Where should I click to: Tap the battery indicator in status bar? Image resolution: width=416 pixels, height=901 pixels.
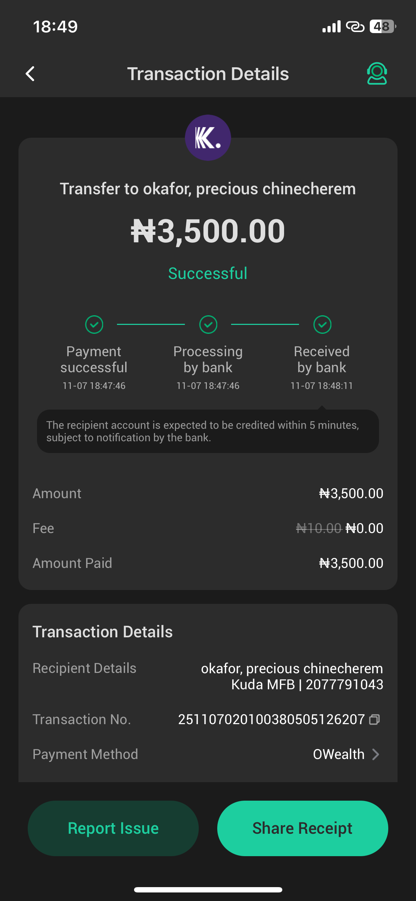point(382,26)
